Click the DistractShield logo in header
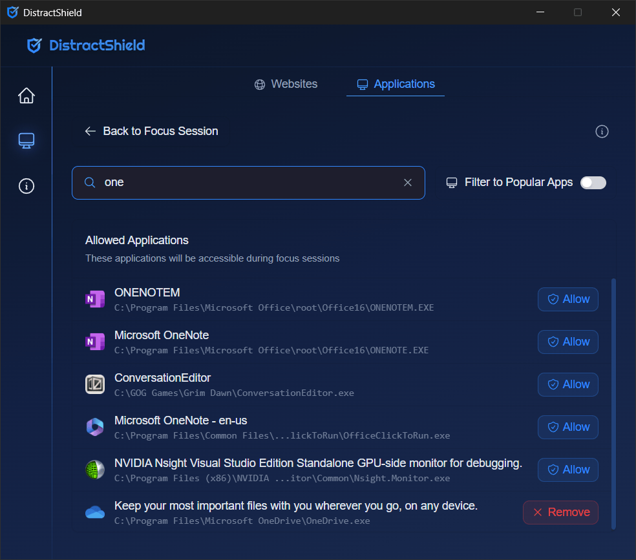Screen dimensions: 636x560 85,45
